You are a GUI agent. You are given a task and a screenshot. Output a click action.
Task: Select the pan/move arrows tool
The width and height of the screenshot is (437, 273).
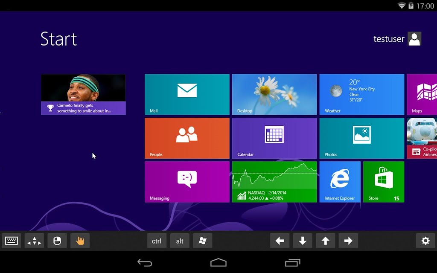click(x=34, y=241)
